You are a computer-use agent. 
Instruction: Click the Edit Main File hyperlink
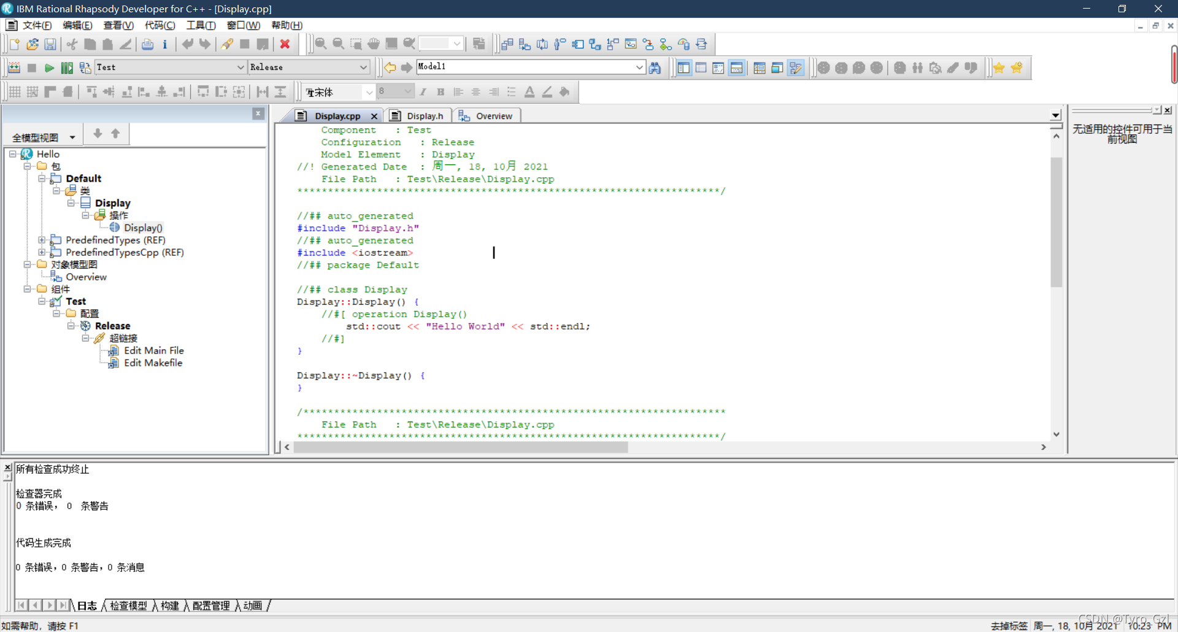click(153, 350)
